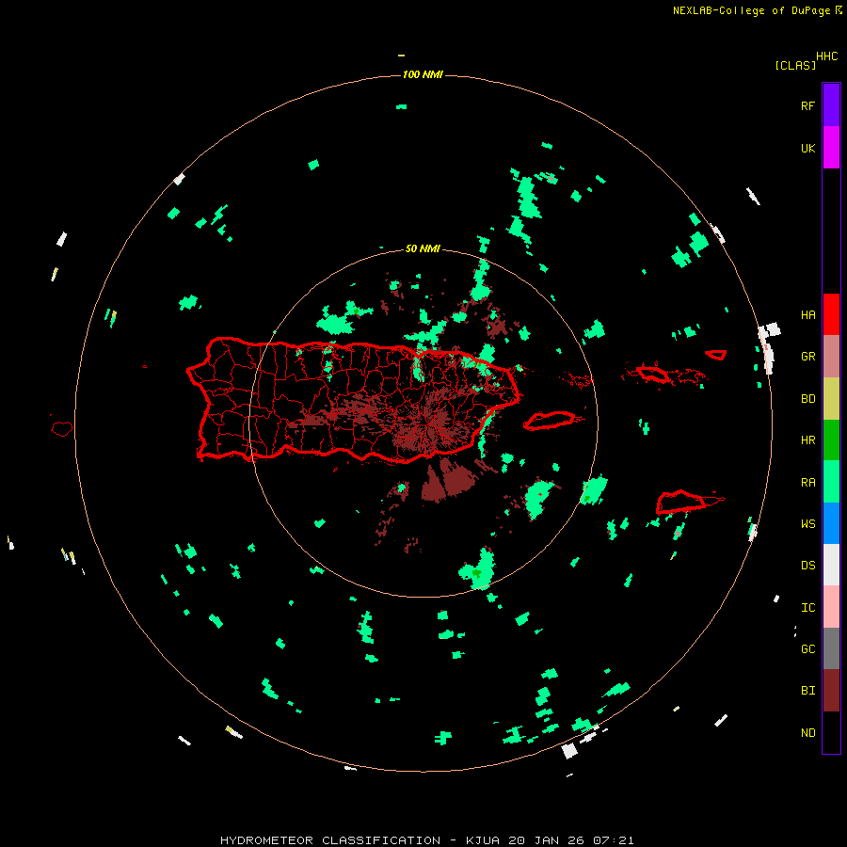Image resolution: width=847 pixels, height=847 pixels.
Task: Click the HHC product code label
Action: [x=826, y=56]
